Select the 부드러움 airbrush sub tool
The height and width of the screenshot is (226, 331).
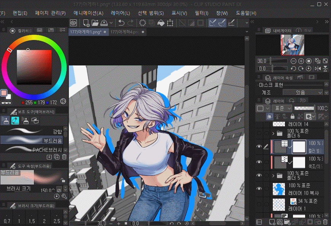click(x=32, y=140)
